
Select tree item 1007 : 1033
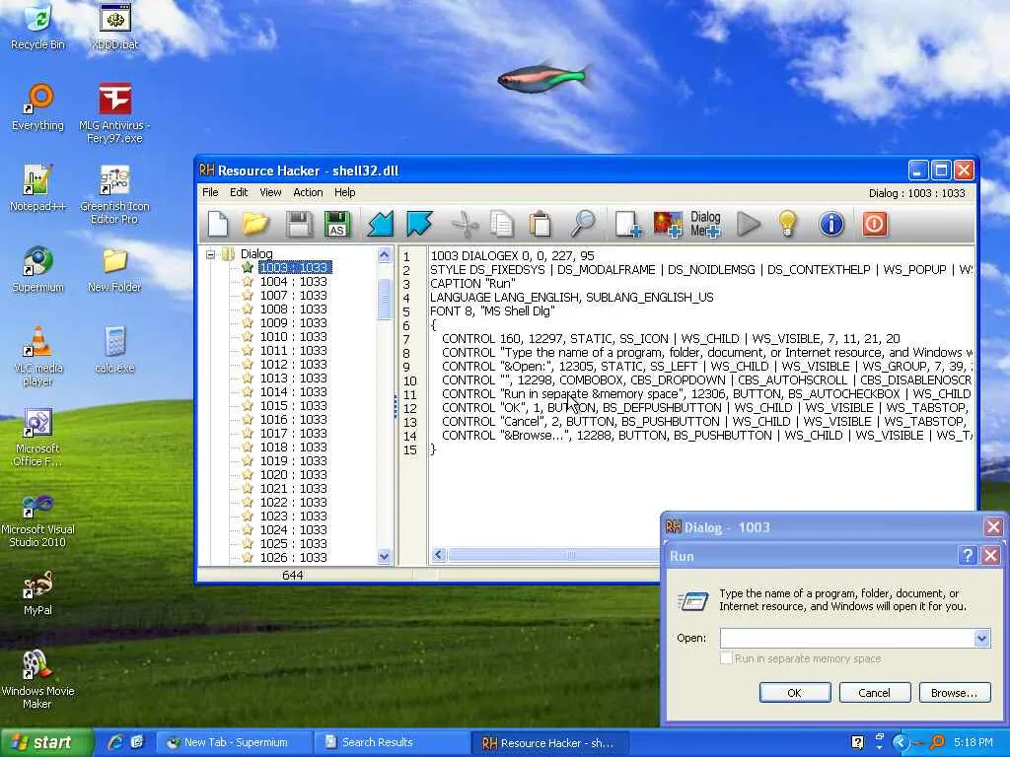(x=293, y=295)
